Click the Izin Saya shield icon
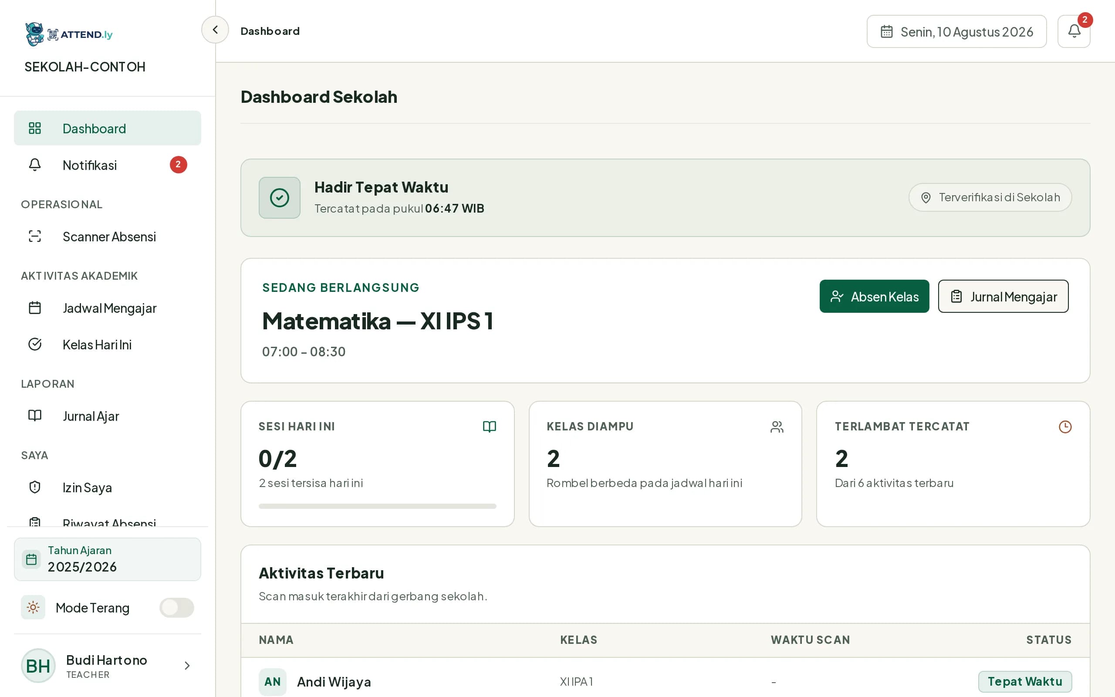The width and height of the screenshot is (1115, 697). click(x=35, y=487)
